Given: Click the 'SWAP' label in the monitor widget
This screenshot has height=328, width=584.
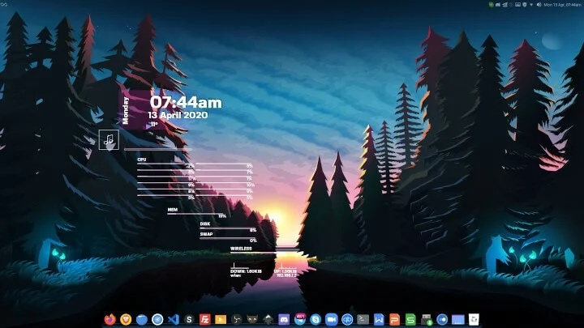Looking at the screenshot, I should pos(206,234).
